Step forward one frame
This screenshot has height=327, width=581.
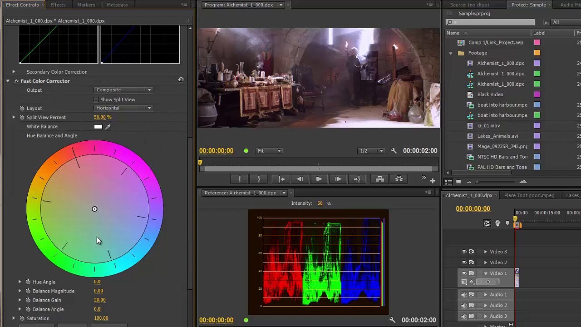[x=338, y=179]
